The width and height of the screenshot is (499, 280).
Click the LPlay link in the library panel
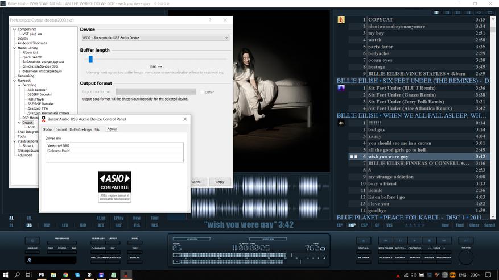pos(119,218)
